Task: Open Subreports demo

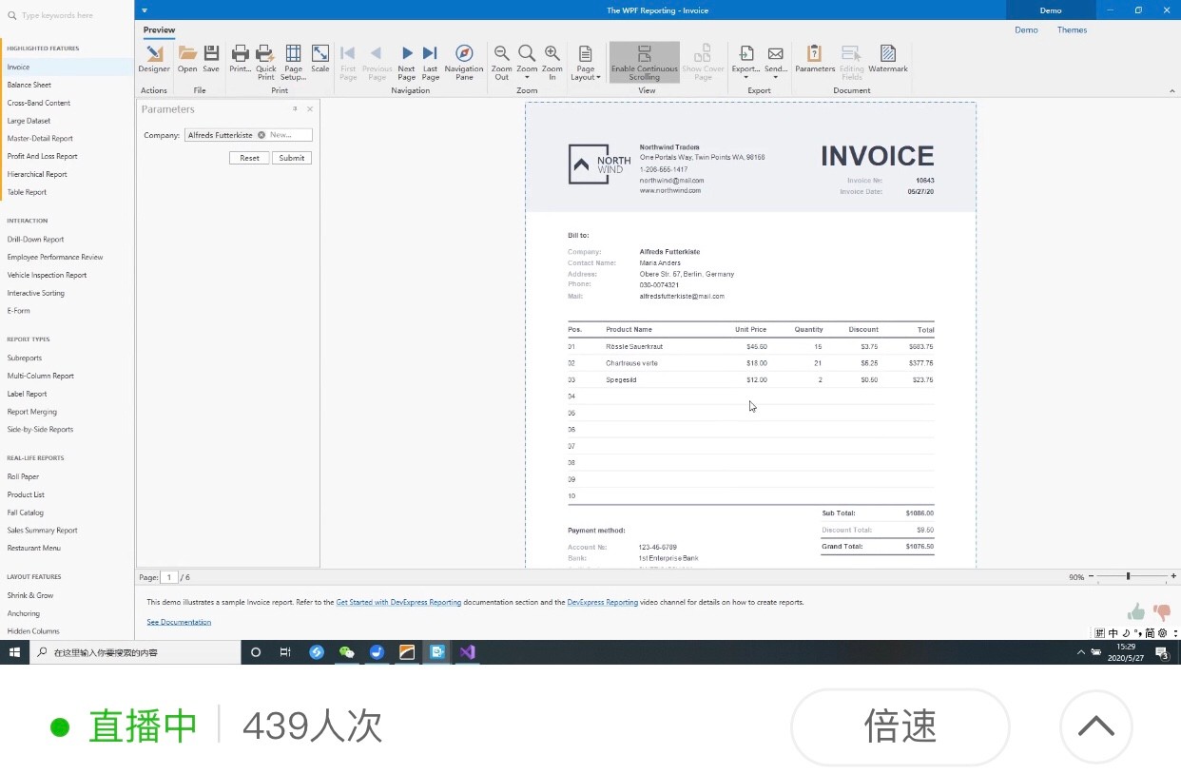Action: click(x=67, y=358)
